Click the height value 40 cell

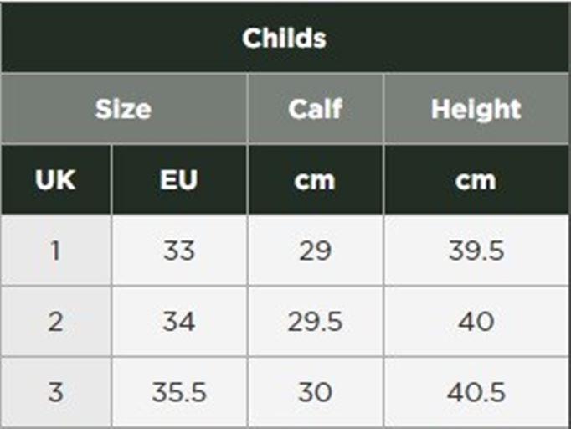coord(476,322)
